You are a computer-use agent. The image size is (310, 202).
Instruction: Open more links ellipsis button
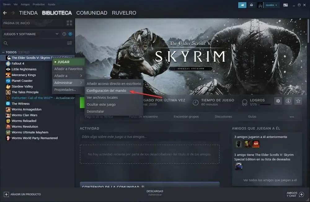292,117
